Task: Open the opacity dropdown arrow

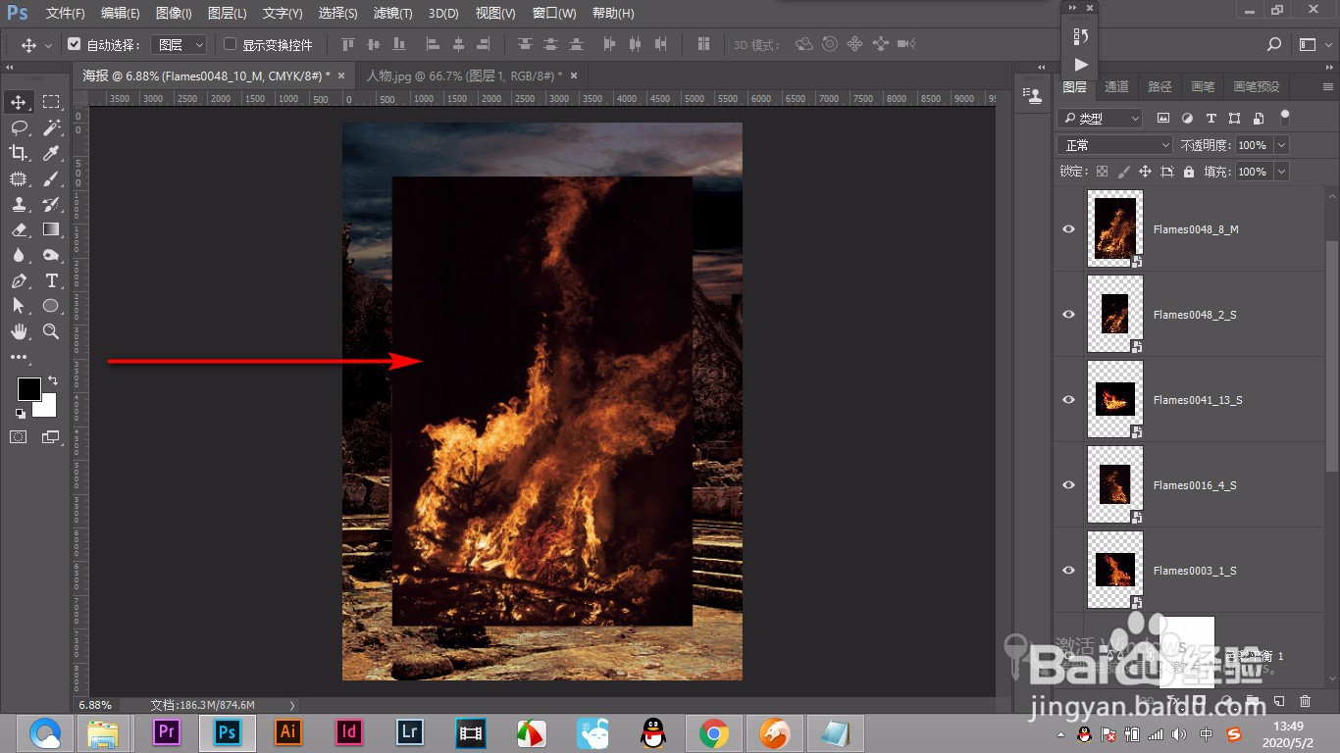Action: 1280,145
